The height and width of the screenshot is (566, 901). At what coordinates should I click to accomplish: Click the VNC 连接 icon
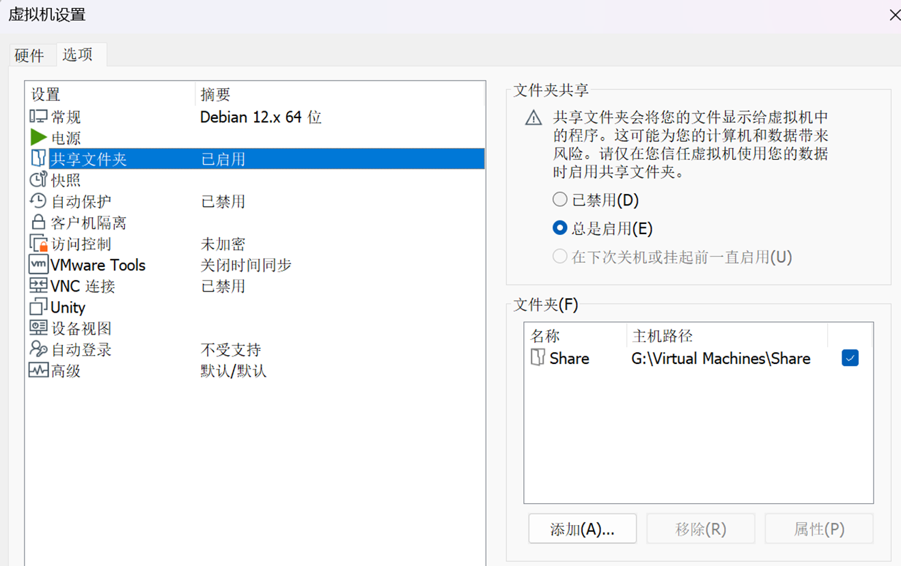[x=38, y=286]
